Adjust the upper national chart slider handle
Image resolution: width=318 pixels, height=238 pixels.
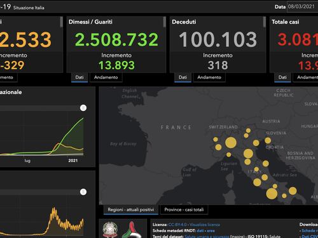[83, 108]
